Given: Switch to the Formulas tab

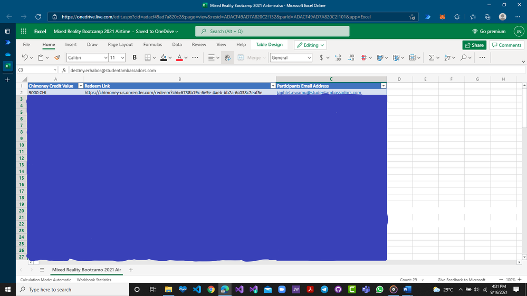Looking at the screenshot, I should pyautogui.click(x=152, y=44).
